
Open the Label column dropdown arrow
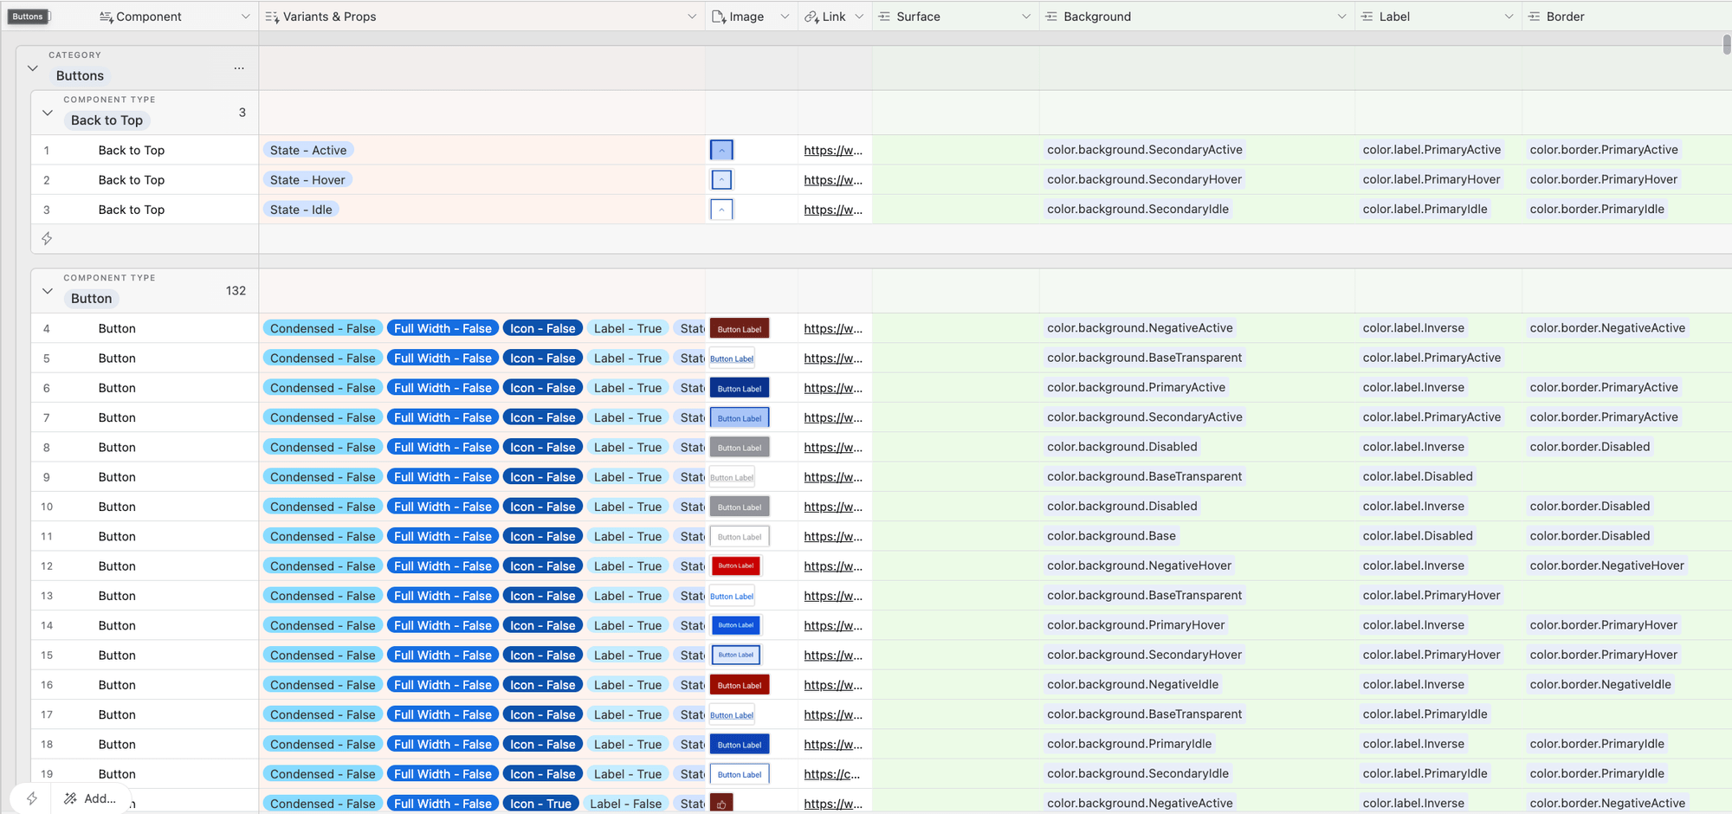(1509, 16)
